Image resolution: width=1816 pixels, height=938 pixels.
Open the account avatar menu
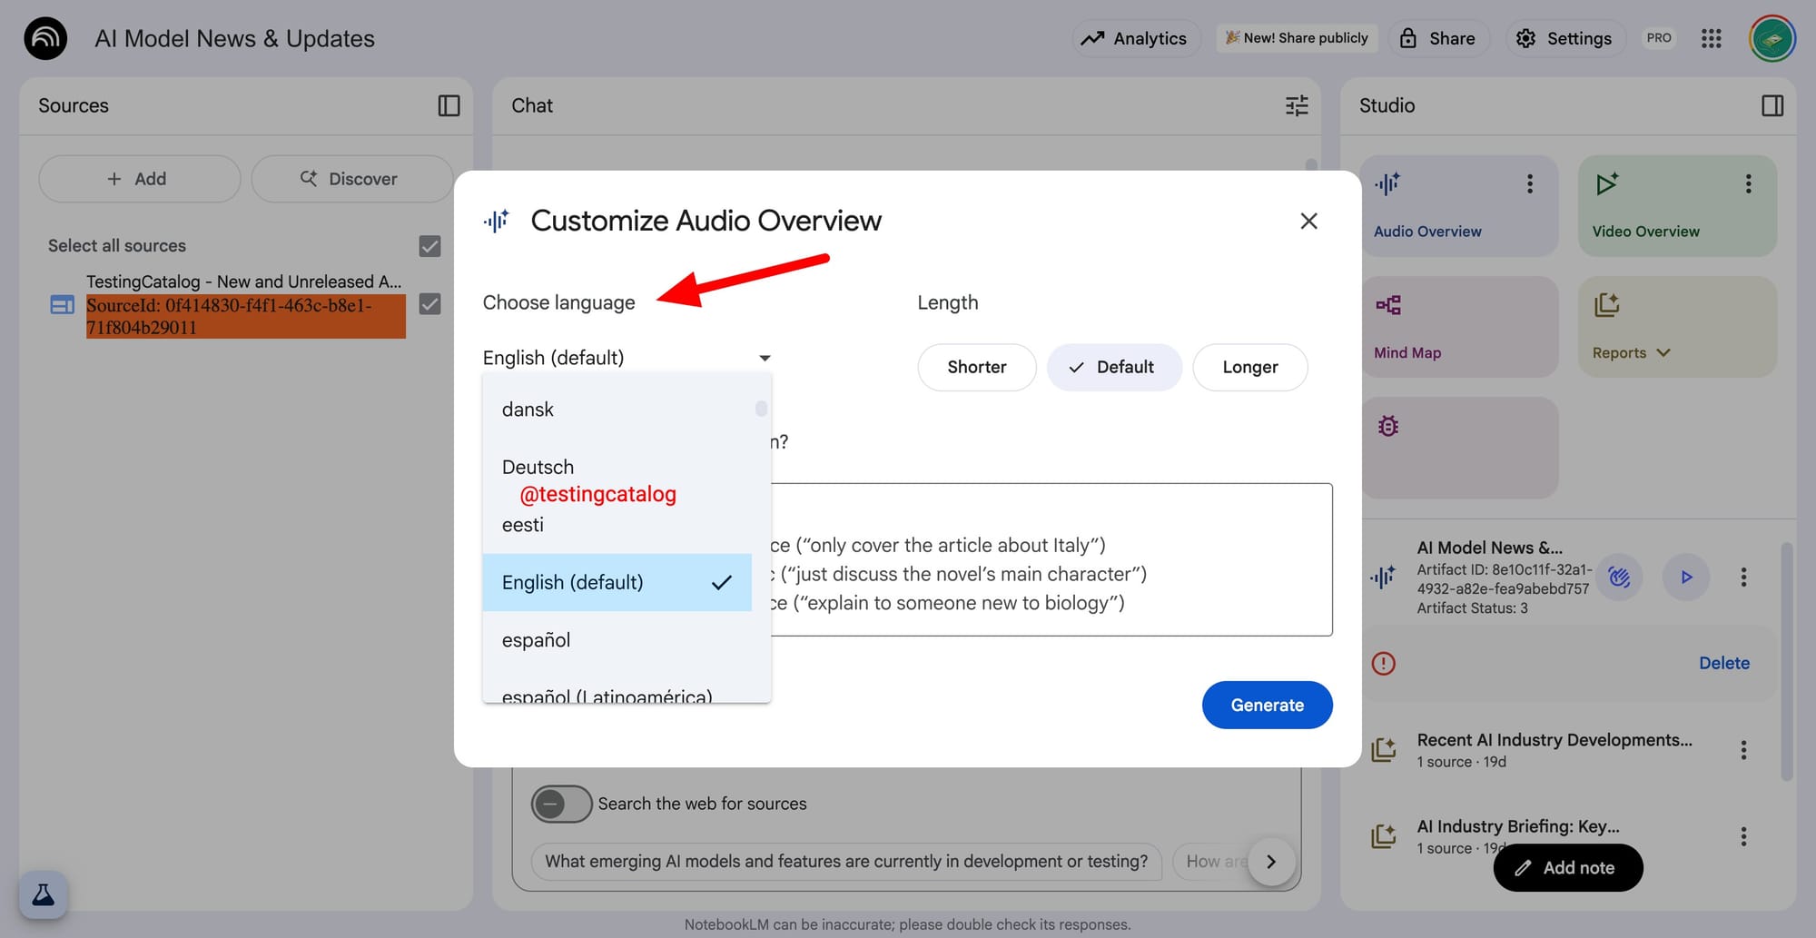click(x=1772, y=38)
